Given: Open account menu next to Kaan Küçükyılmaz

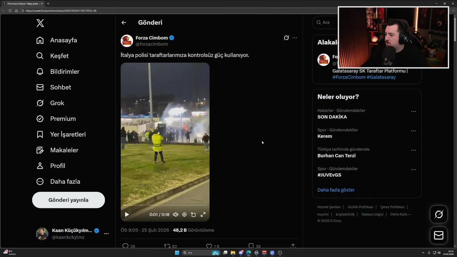Looking at the screenshot, I should (x=106, y=234).
